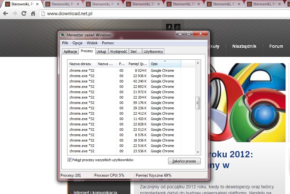
Task: Select chrome.exe process using 21 972 K
Action: point(131,92)
